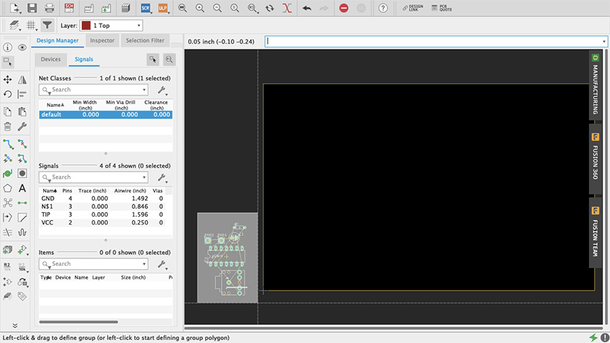Viewport: 610px width, 343px height.
Task: Open the MANUFACTURING side panel
Action: point(595,85)
